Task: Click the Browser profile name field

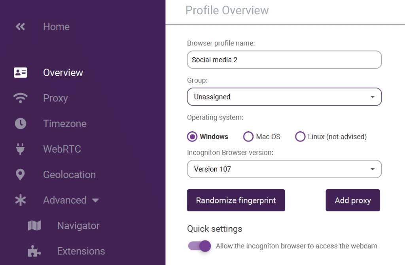Action: coord(284,60)
